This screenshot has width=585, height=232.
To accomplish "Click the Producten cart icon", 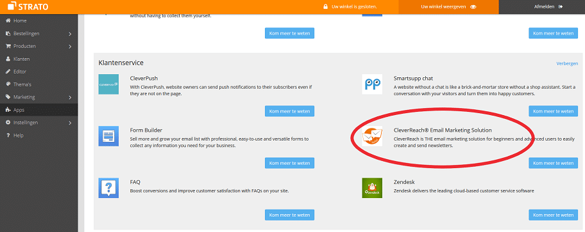I will [x=8, y=46].
